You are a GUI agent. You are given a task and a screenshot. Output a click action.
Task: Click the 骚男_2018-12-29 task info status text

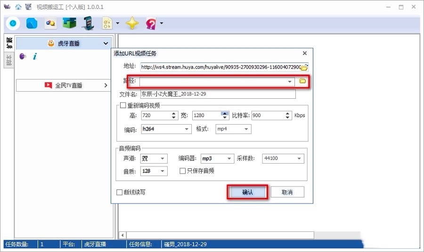[x=185, y=244]
